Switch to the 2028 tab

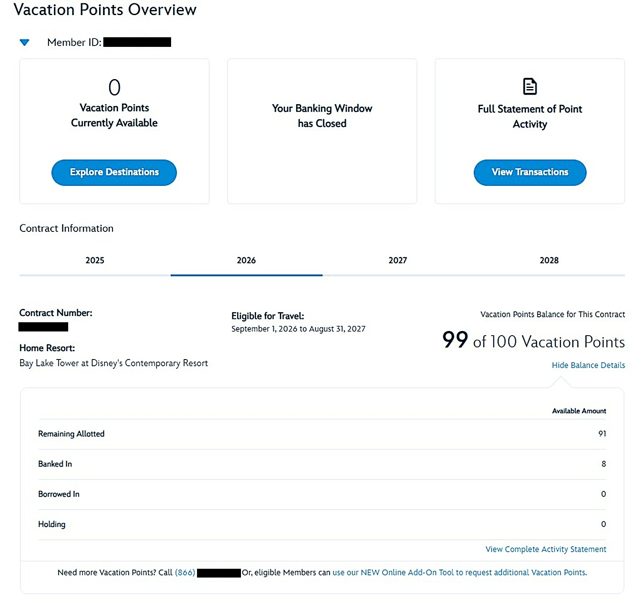(549, 261)
